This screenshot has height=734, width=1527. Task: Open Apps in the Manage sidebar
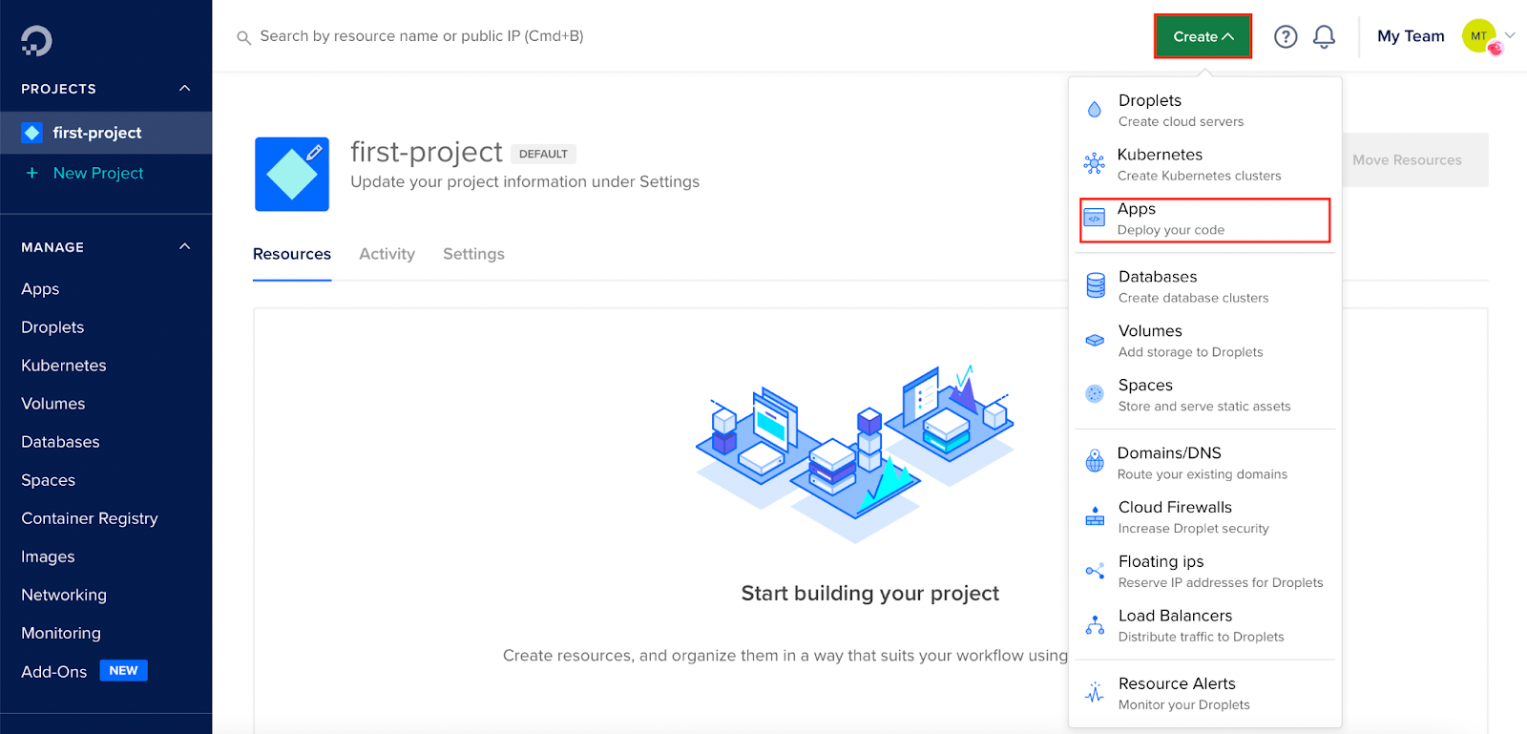(40, 289)
